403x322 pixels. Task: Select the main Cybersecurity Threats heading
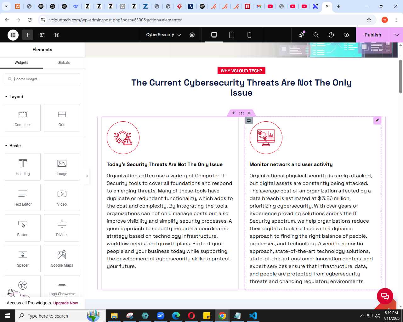tap(241, 87)
